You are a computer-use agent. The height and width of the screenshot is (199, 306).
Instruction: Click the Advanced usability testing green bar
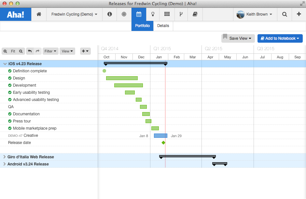[x=139, y=100]
